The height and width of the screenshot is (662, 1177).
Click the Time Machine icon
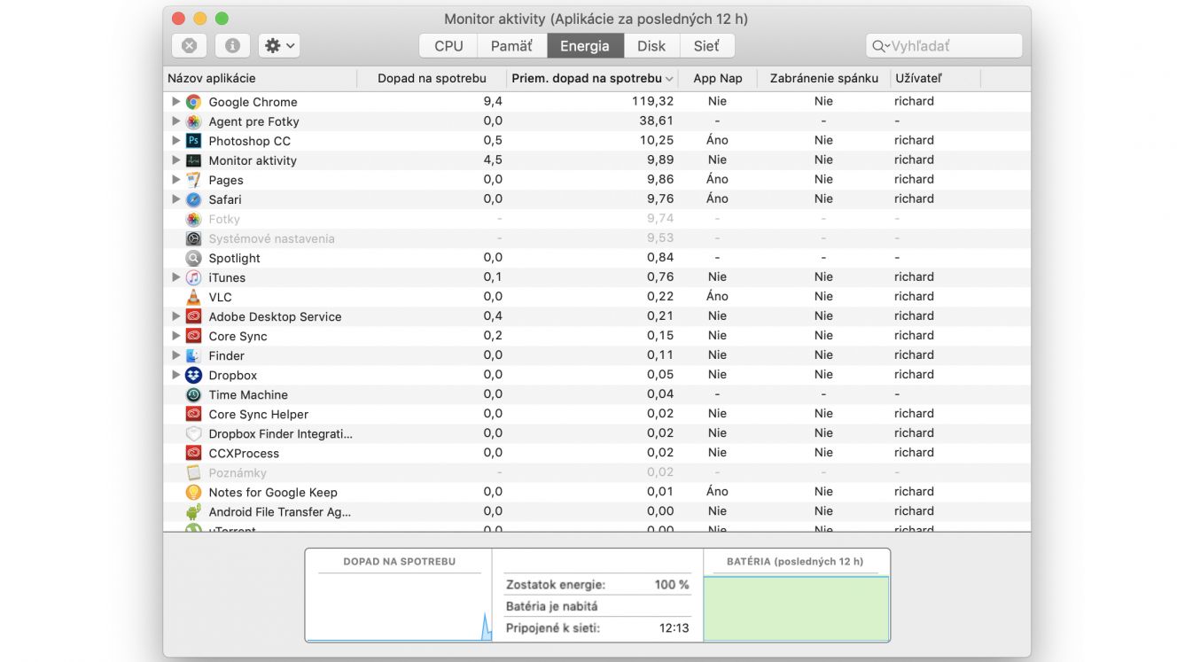(193, 394)
